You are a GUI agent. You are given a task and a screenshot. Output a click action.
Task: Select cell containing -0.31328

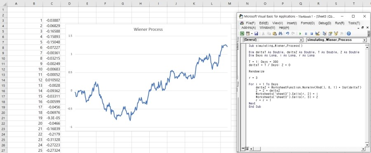click(x=52, y=140)
